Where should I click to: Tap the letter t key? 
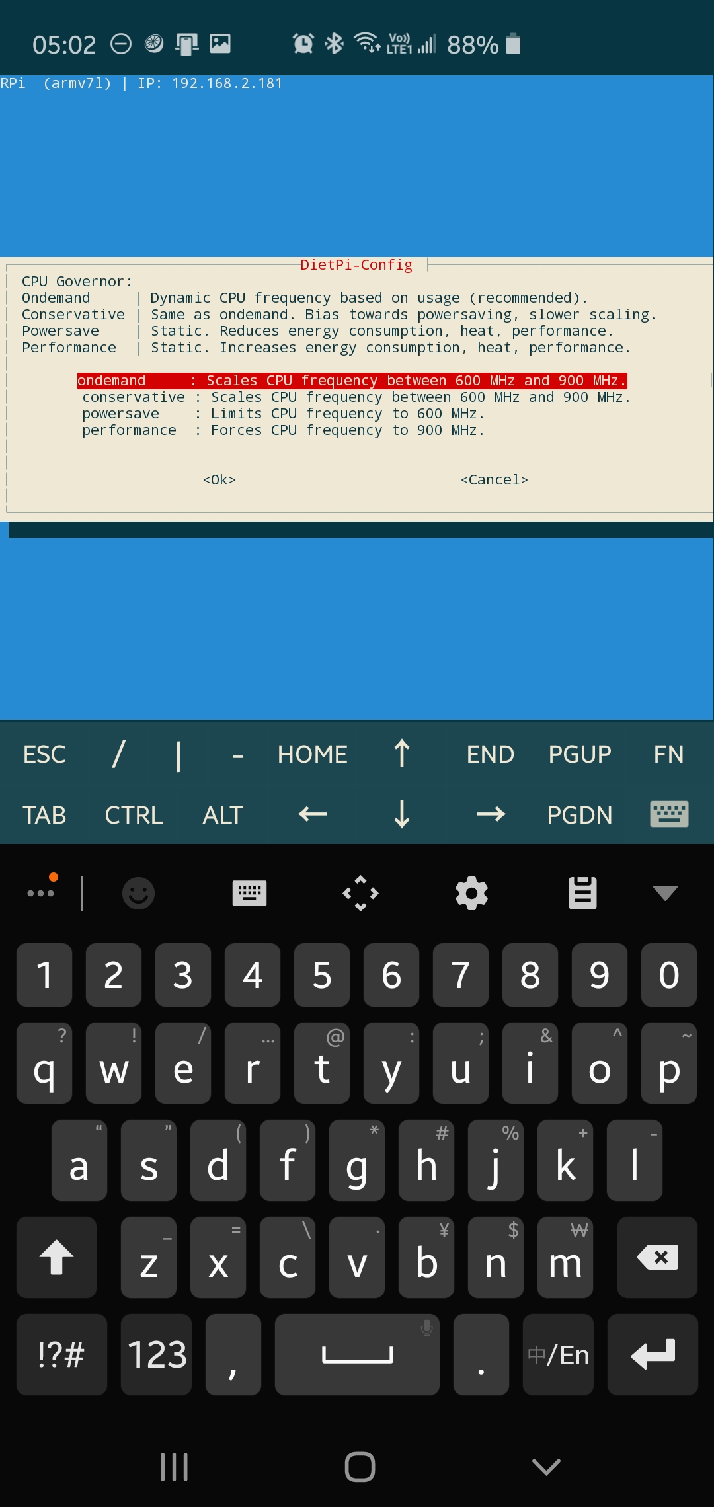coord(322,1063)
